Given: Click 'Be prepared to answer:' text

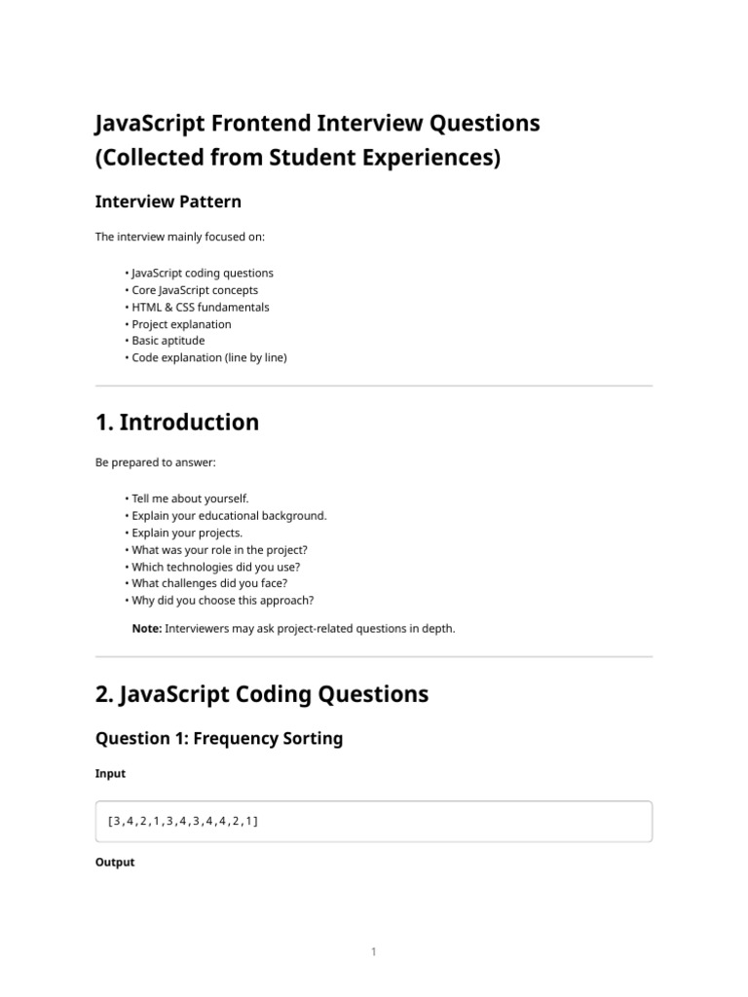Looking at the screenshot, I should [x=155, y=462].
